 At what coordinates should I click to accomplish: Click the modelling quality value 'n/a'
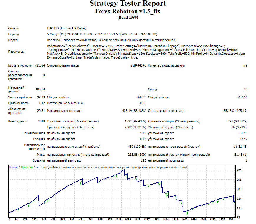[245, 65]
